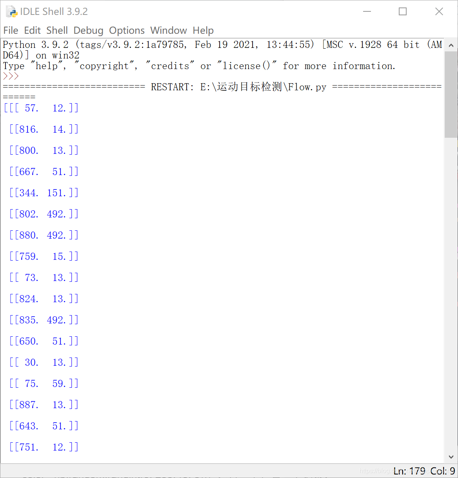
Task: Click the output row [[887. 13.]]
Action: point(44,405)
